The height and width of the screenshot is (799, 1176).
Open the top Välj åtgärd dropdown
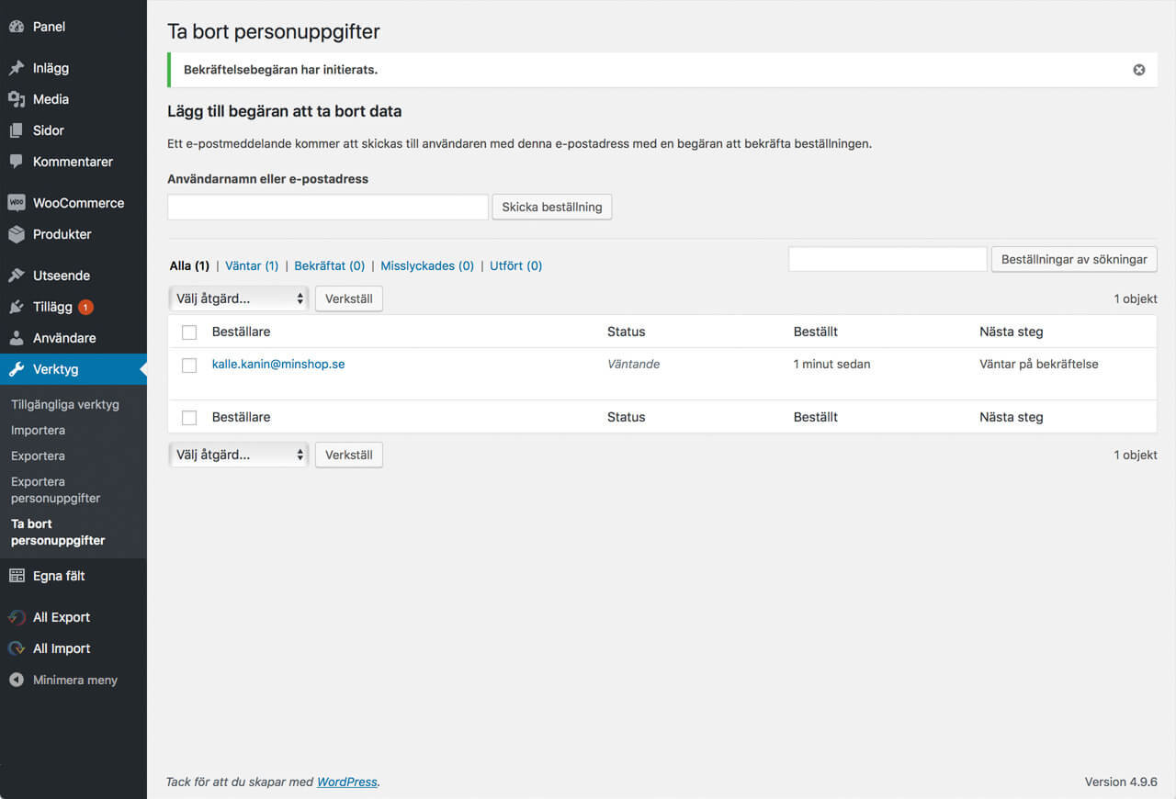239,298
